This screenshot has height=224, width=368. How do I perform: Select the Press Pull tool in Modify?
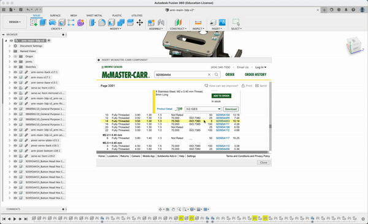click(x=92, y=23)
